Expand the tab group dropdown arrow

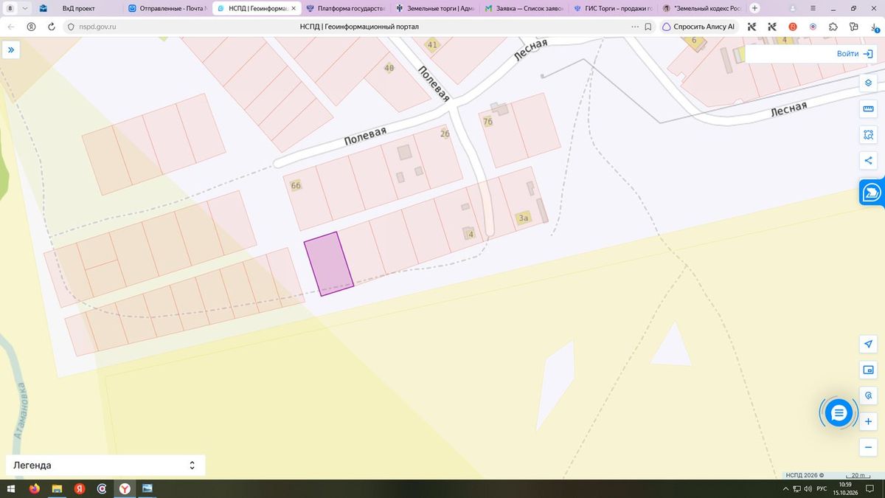pyautogui.click(x=25, y=8)
